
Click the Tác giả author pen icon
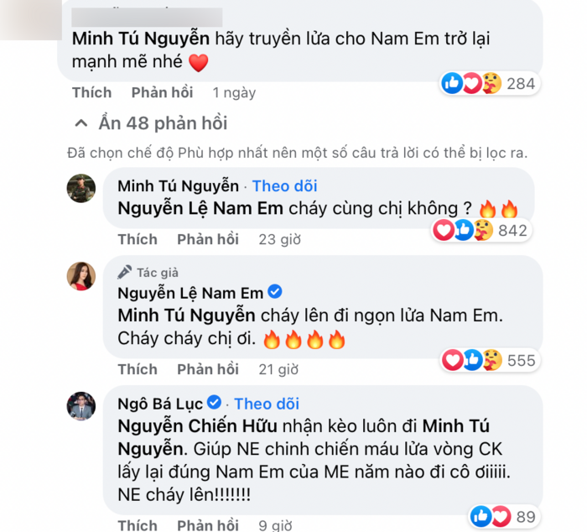click(x=125, y=272)
